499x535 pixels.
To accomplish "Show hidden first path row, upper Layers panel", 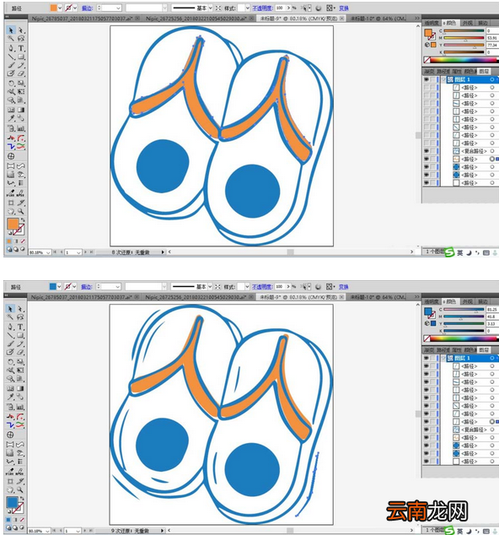I will (427, 88).
